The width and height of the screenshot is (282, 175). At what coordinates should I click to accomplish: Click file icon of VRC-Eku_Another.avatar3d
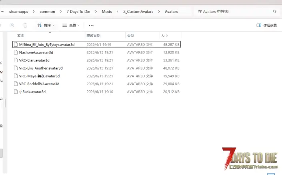tap(16, 68)
